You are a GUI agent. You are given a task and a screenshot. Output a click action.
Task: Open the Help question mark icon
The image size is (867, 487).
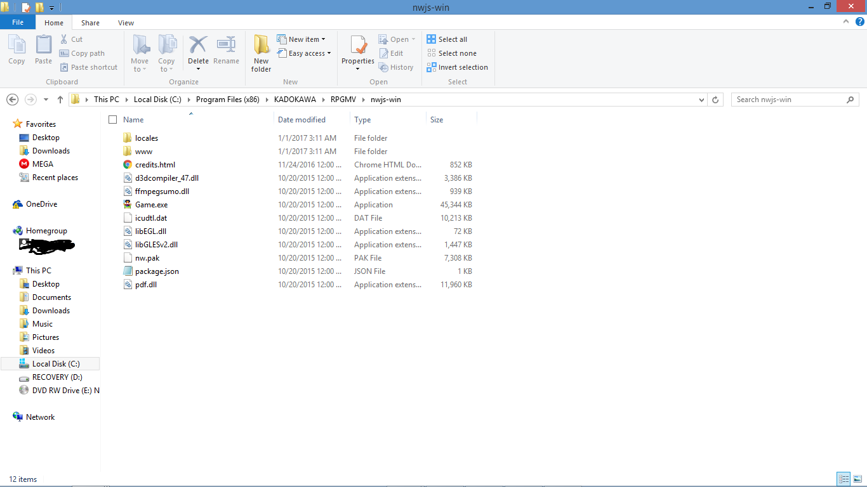click(x=860, y=22)
